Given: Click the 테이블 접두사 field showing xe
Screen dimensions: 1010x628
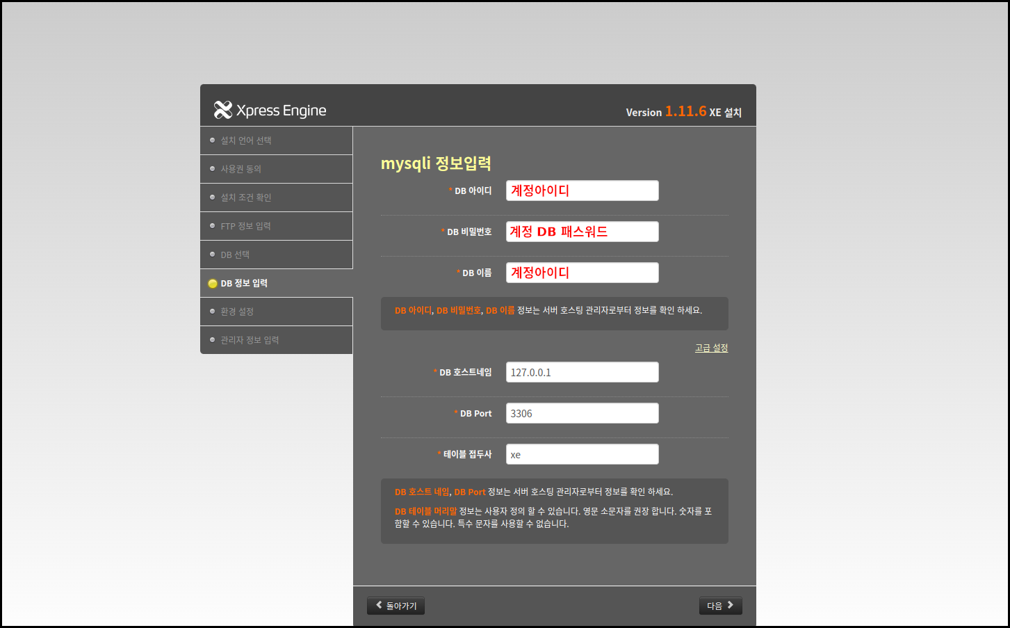Looking at the screenshot, I should pyautogui.click(x=582, y=454).
